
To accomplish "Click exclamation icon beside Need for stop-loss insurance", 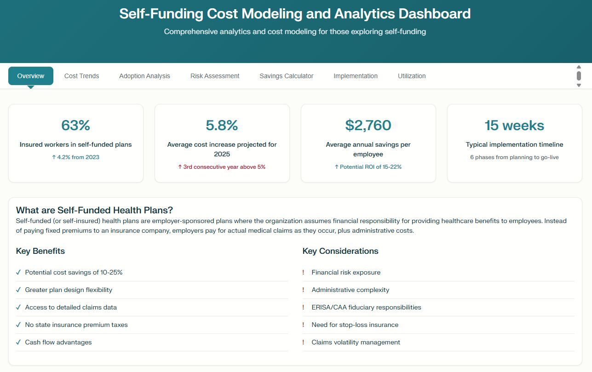I will [x=304, y=325].
